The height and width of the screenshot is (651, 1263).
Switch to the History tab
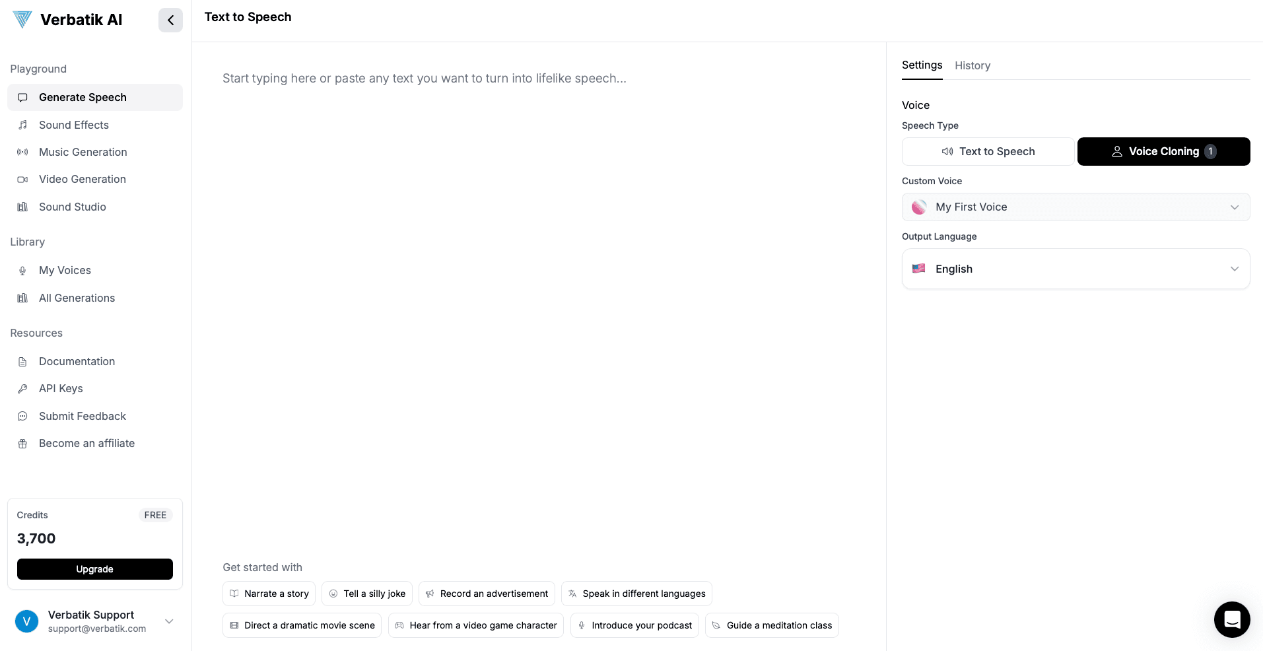pyautogui.click(x=972, y=65)
